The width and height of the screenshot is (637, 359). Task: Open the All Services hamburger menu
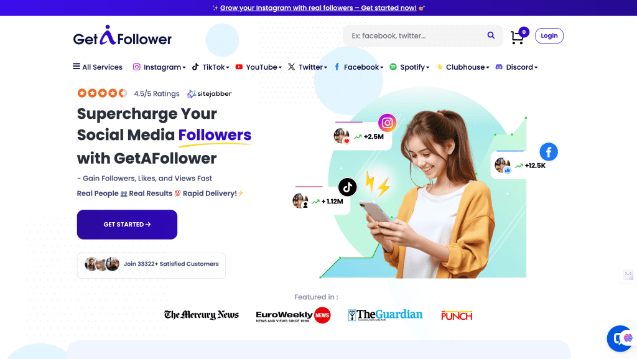point(98,67)
